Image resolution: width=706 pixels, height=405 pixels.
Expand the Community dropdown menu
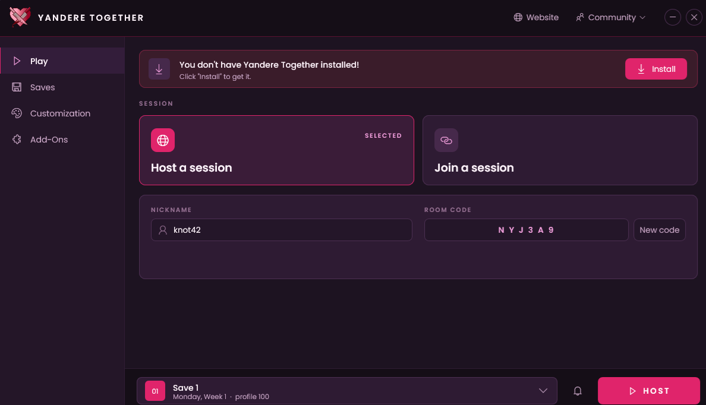pos(610,17)
